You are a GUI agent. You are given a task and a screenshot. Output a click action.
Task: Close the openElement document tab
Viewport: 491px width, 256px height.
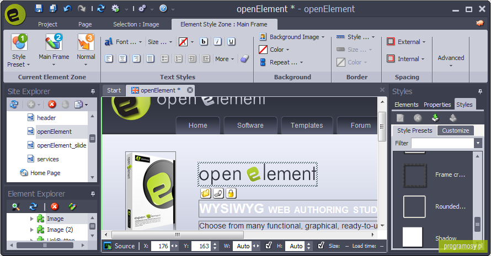(190, 90)
